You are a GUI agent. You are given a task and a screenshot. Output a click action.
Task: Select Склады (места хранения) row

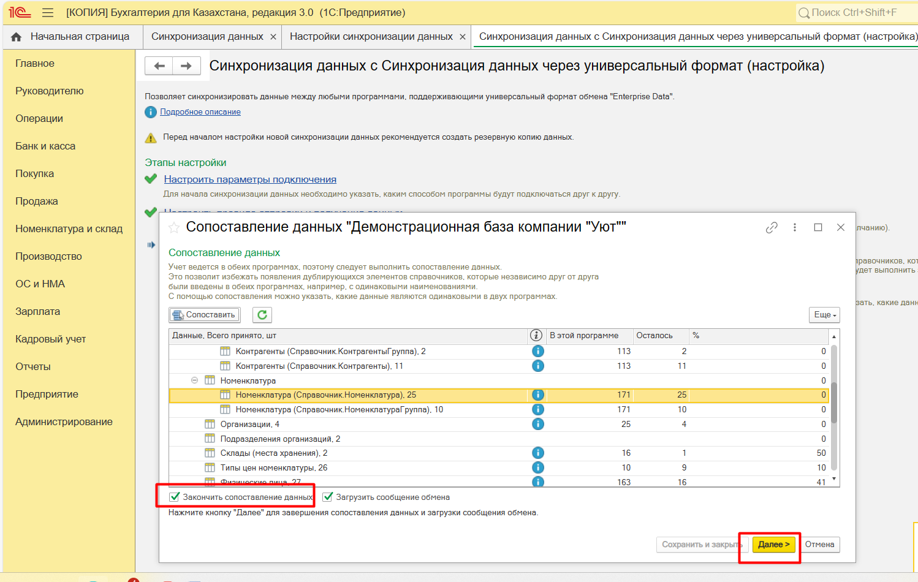[273, 453]
